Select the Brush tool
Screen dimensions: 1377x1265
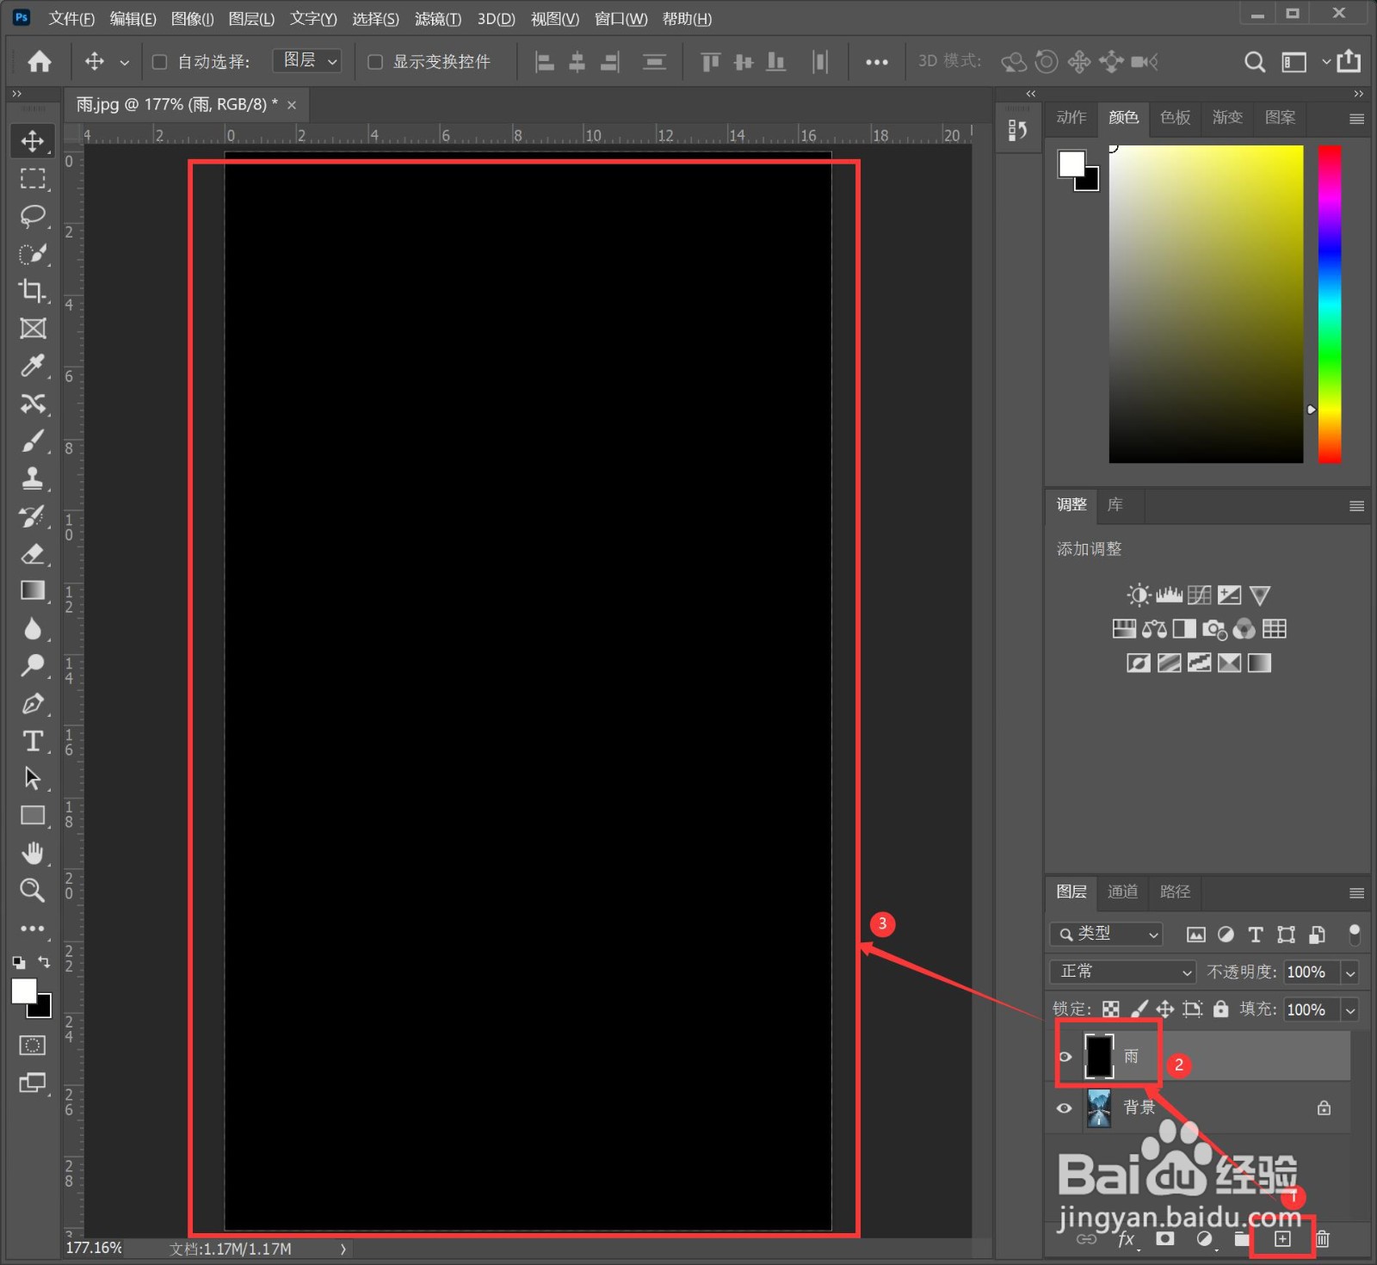(33, 441)
